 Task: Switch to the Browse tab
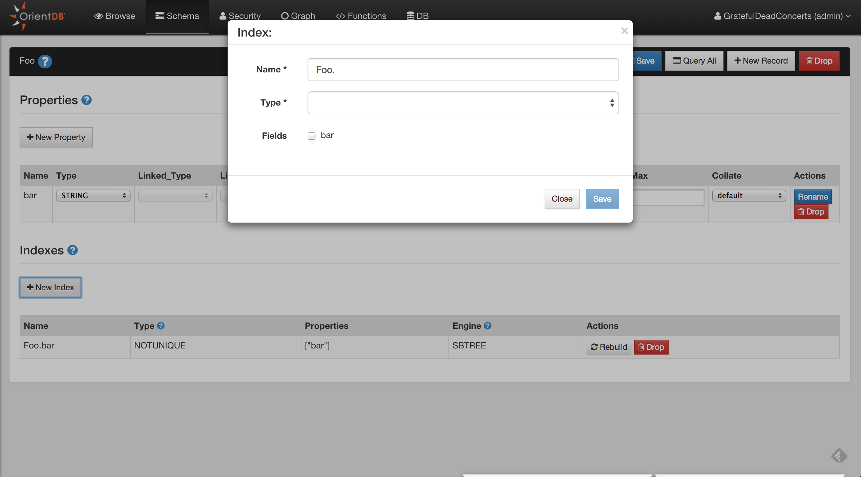(x=114, y=16)
